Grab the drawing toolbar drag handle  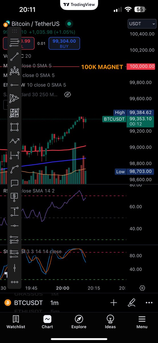pos(15,31)
